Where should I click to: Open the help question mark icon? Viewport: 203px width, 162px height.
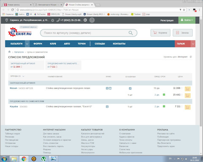tap(92, 20)
